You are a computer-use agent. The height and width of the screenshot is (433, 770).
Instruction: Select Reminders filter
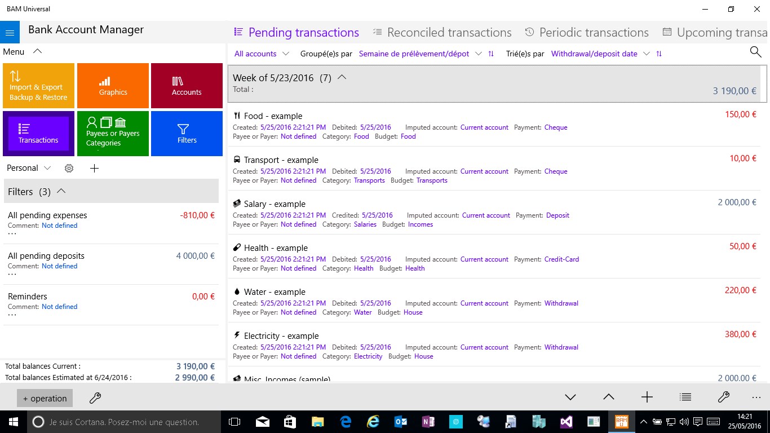click(x=111, y=305)
